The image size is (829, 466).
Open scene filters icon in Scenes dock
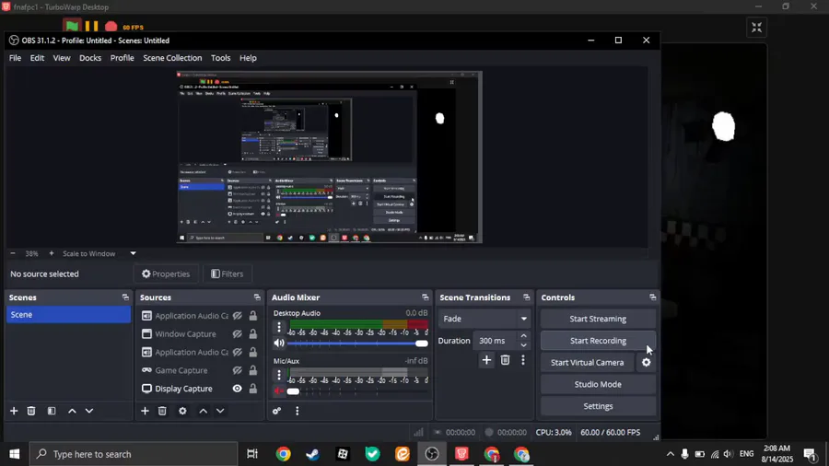52,411
